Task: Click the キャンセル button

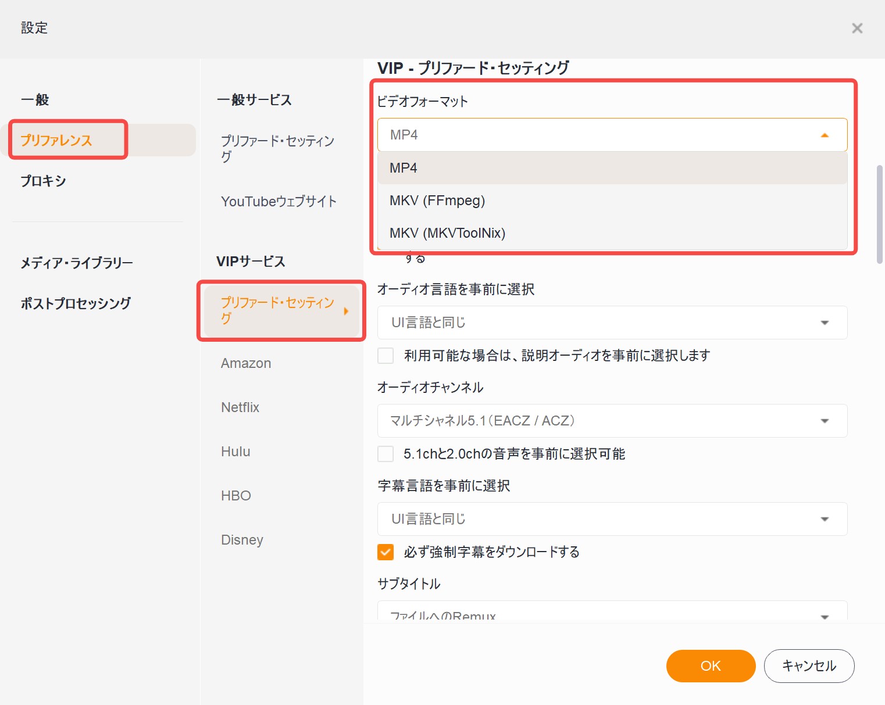Action: (x=809, y=666)
